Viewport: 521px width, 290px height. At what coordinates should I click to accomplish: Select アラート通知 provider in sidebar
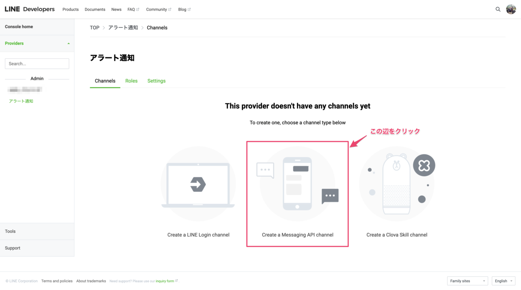(21, 101)
